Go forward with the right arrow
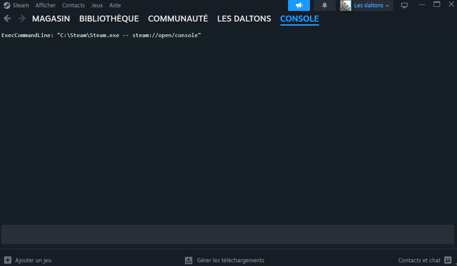Image resolution: width=457 pixels, height=266 pixels. tap(22, 19)
